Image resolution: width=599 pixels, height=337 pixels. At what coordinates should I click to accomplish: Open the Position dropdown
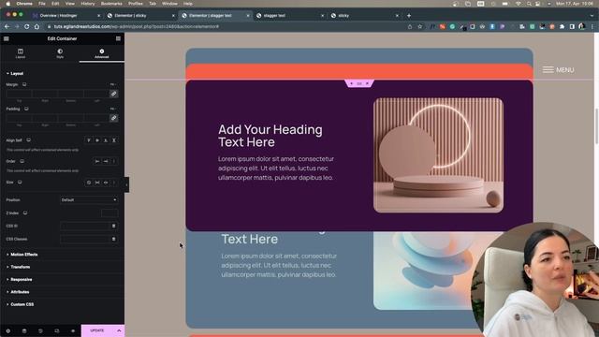[x=89, y=199]
